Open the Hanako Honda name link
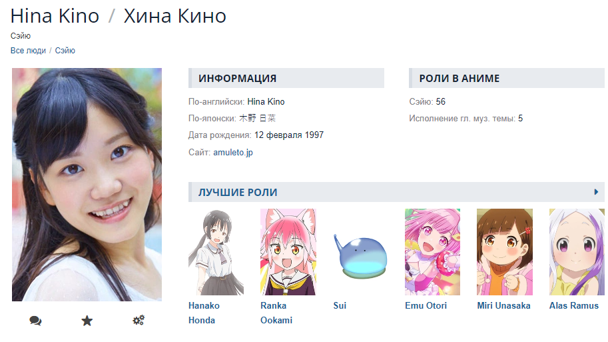Screen dimensions: 608x342 point(204,313)
